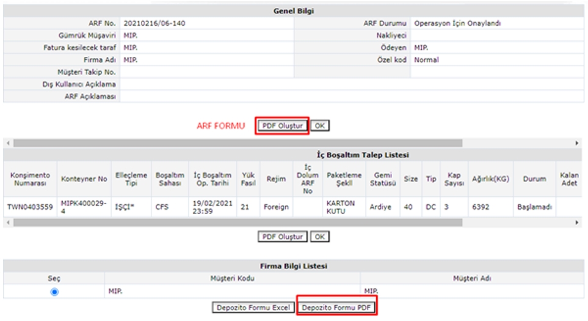This screenshot has width=588, height=321.
Task: Click left arrow of scrollbar above table
Action: [x=7, y=143]
